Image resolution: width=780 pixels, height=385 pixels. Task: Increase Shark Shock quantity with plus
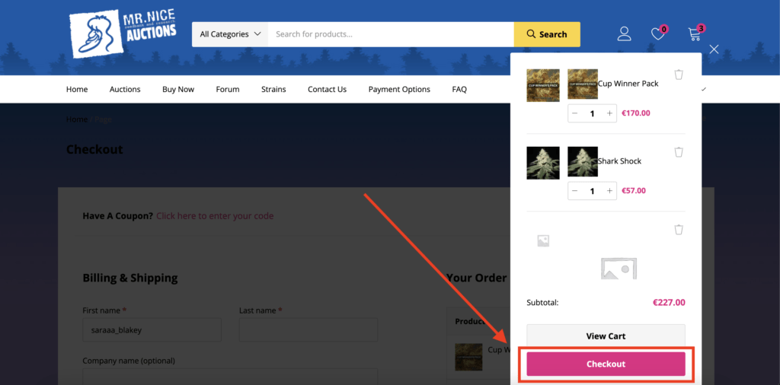(x=609, y=191)
